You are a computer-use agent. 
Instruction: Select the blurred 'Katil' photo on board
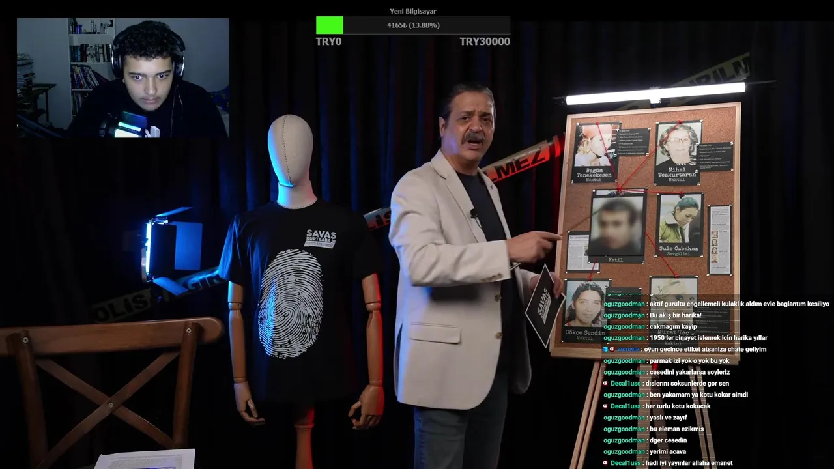click(x=616, y=225)
